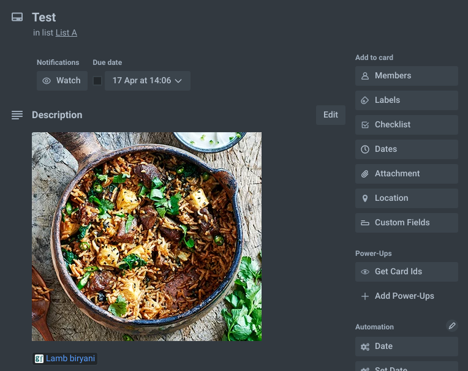This screenshot has height=371, width=468.
Task: Open the Lamb biryani link
Action: tap(70, 358)
